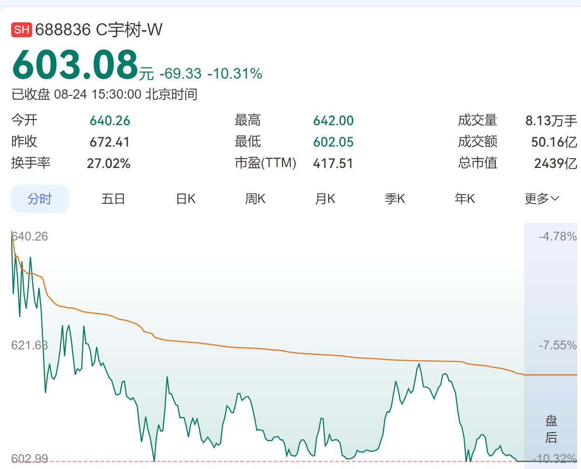Select the 分时 intraday chart tab
This screenshot has width=581, height=469.
pyautogui.click(x=40, y=199)
